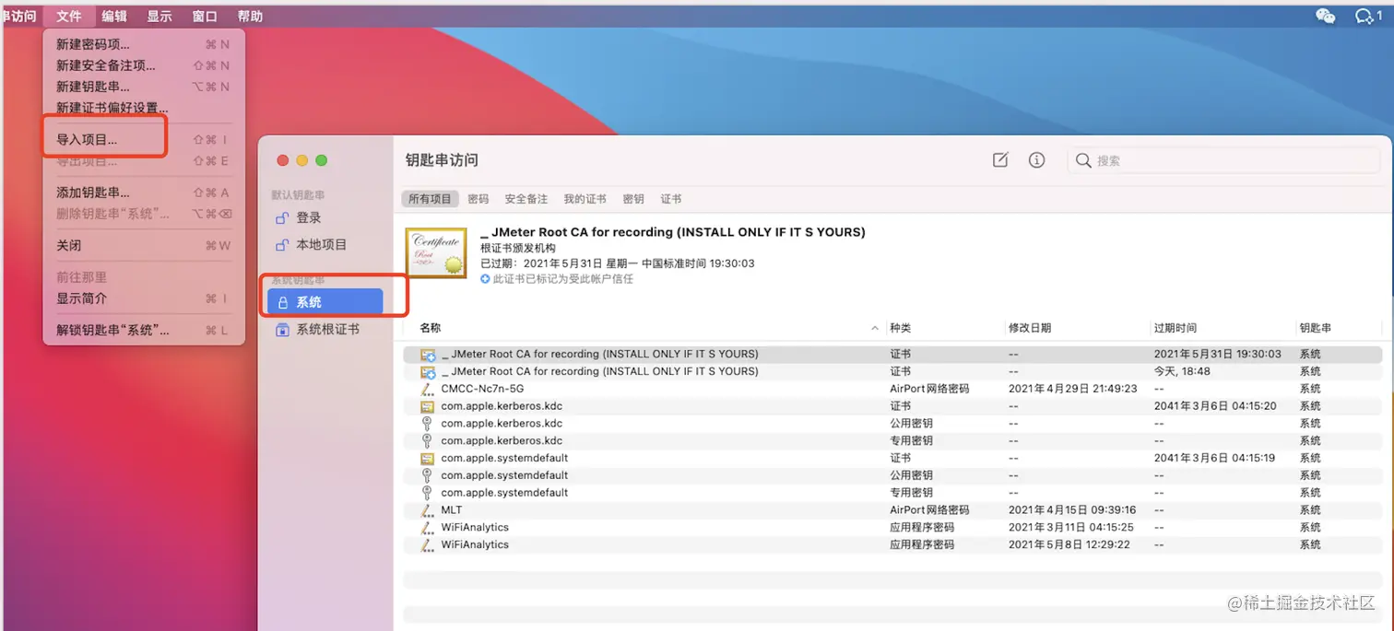
Task: Click key icon of com.apple.kerberos.kdc 专用密钥 row
Action: pyautogui.click(x=427, y=441)
